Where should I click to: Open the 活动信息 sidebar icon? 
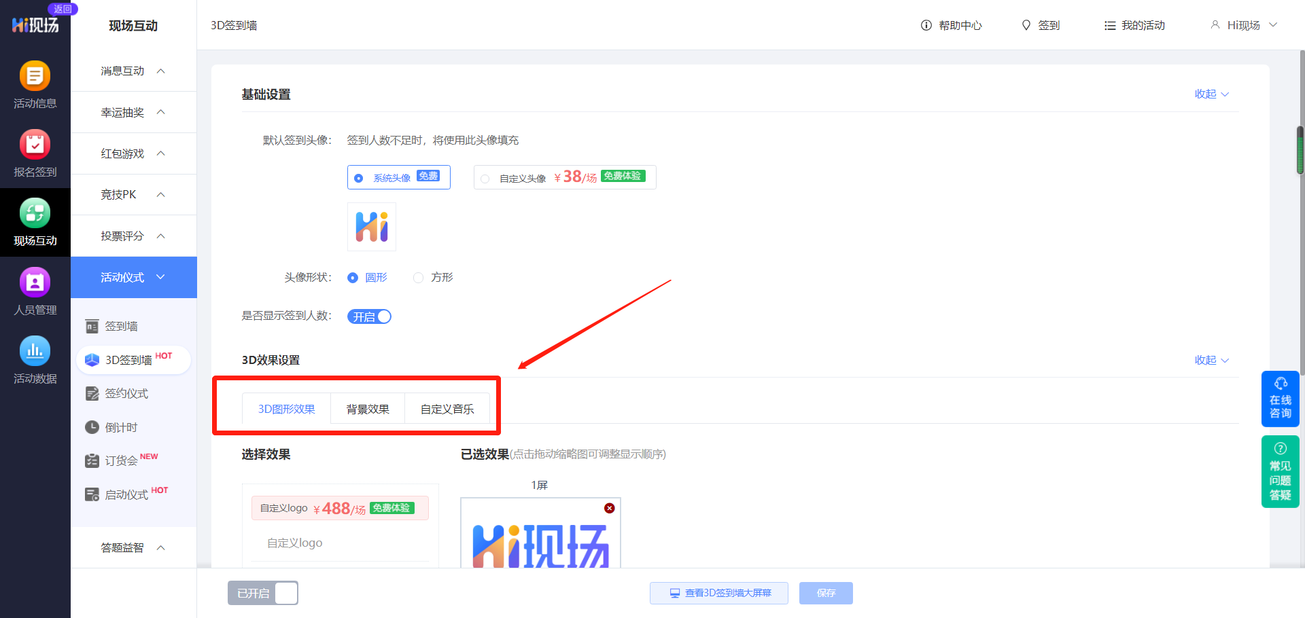(35, 81)
